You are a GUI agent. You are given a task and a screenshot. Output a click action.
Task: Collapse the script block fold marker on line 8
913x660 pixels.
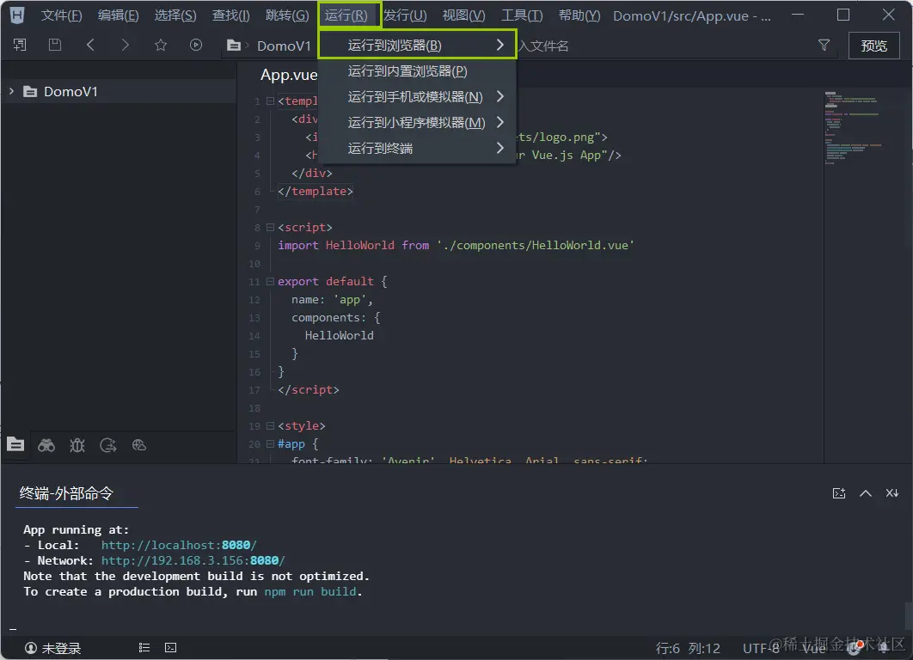click(270, 227)
